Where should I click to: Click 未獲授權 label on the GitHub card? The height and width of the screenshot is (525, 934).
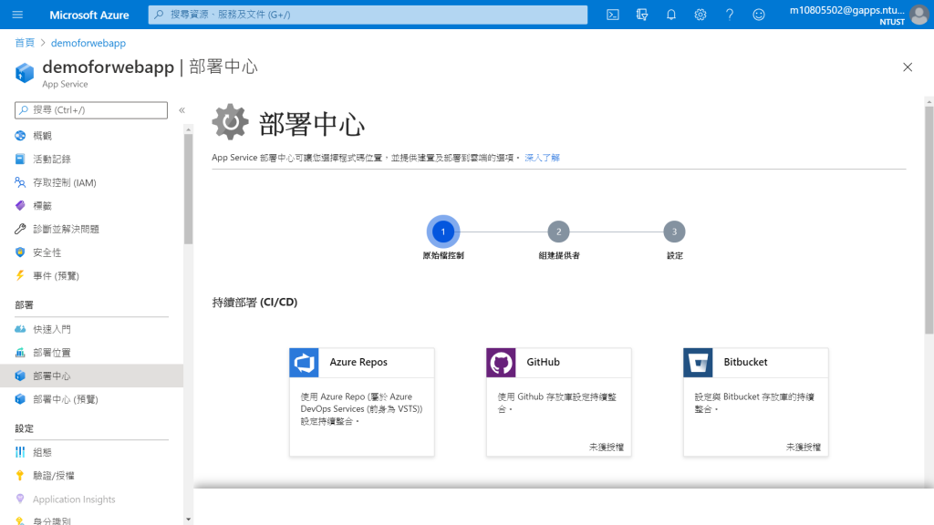606,447
